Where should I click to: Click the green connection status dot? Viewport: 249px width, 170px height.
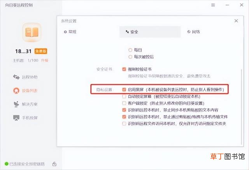click(x=7, y=164)
